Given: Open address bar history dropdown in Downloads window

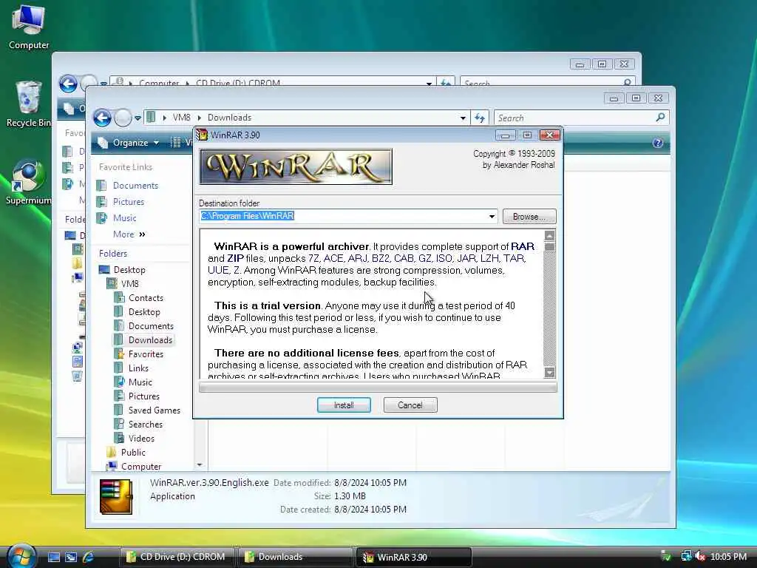Looking at the screenshot, I should point(463,118).
